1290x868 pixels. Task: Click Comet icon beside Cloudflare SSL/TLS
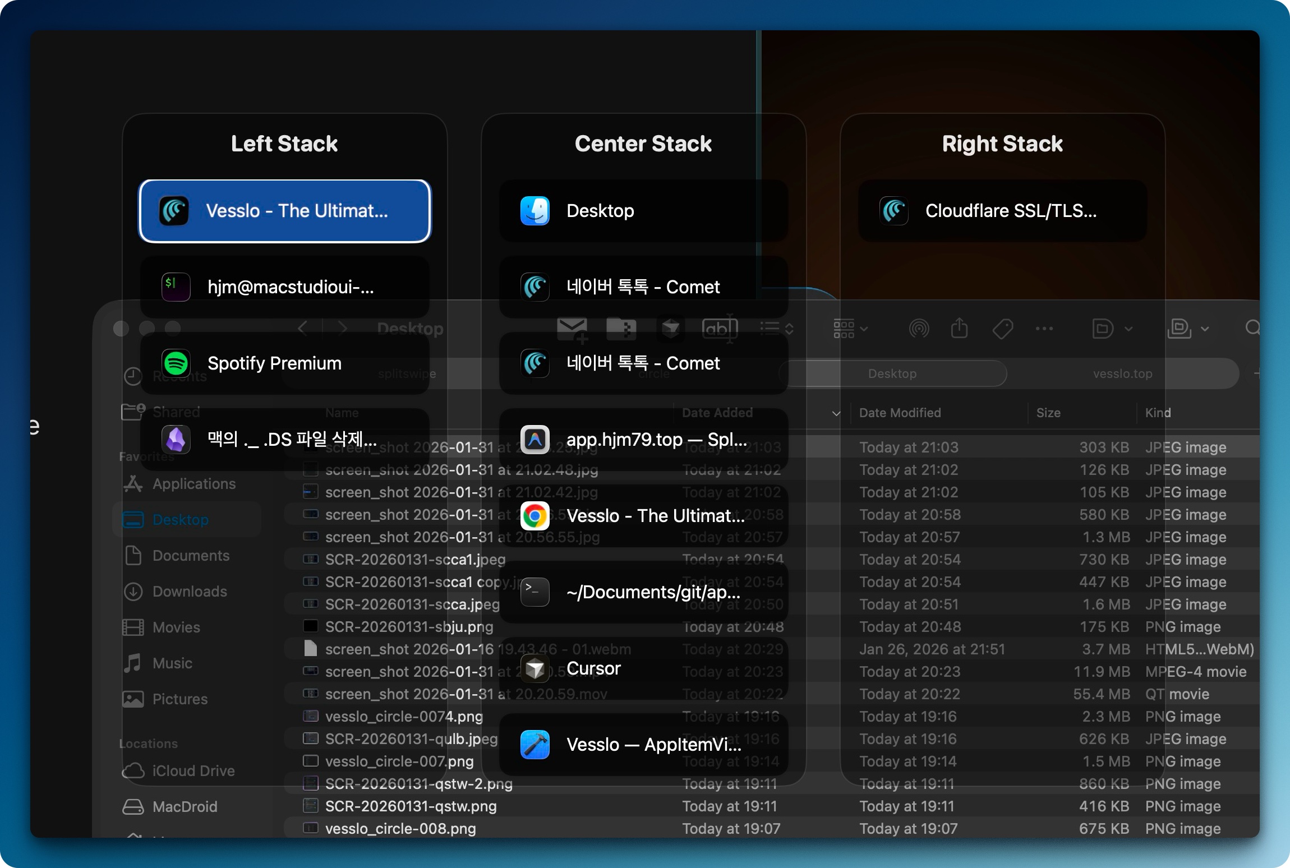pos(894,211)
